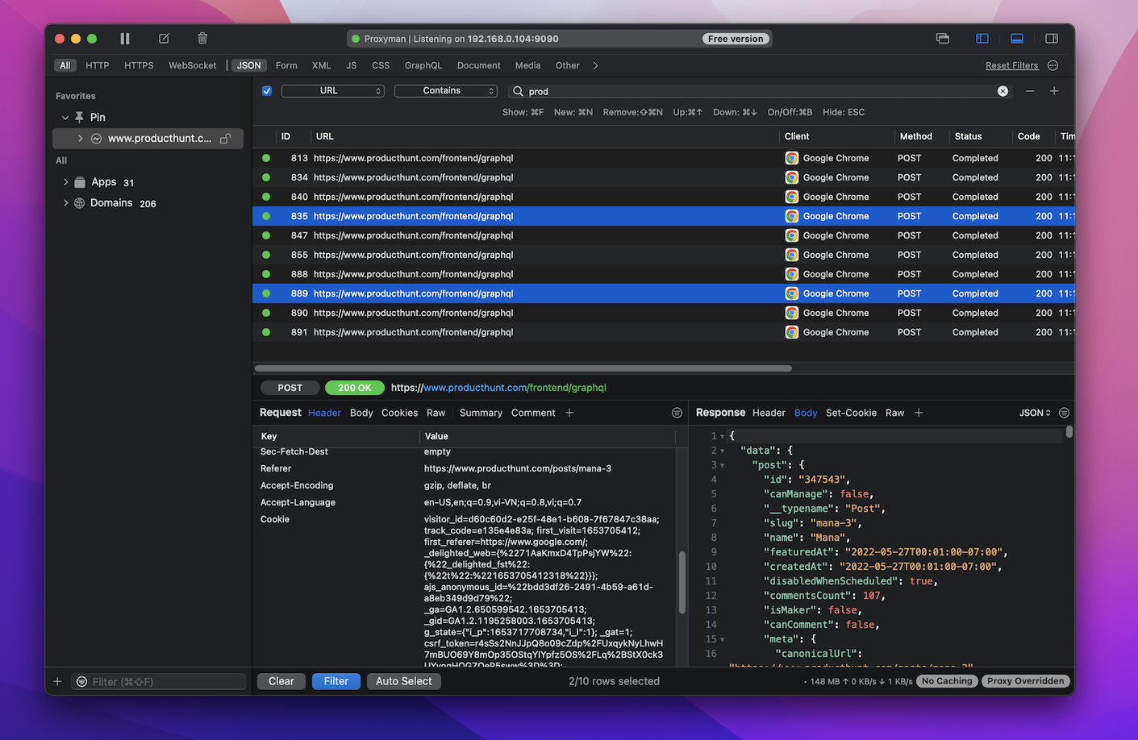The image size is (1138, 740).
Task: Expand the www.producthunt.c... pinned domain
Action: tap(81, 139)
